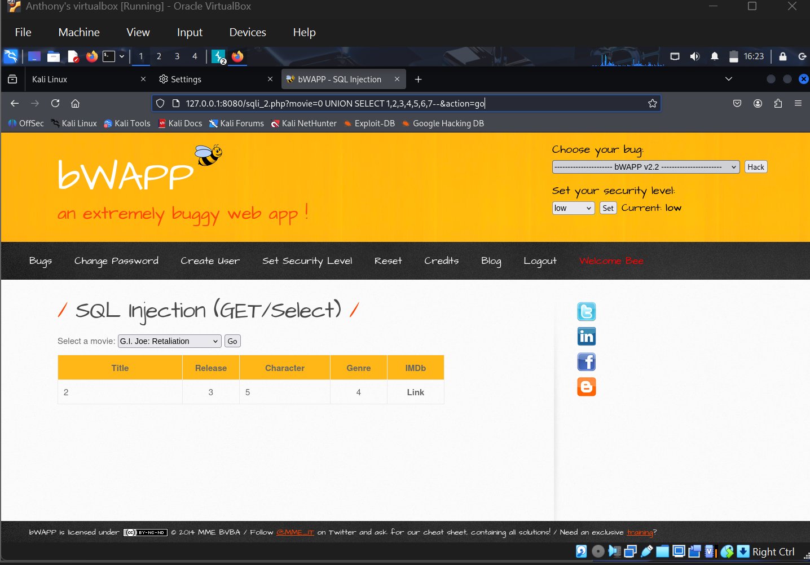This screenshot has height=565, width=810.
Task: Open the security level dropdown
Action: [x=573, y=208]
